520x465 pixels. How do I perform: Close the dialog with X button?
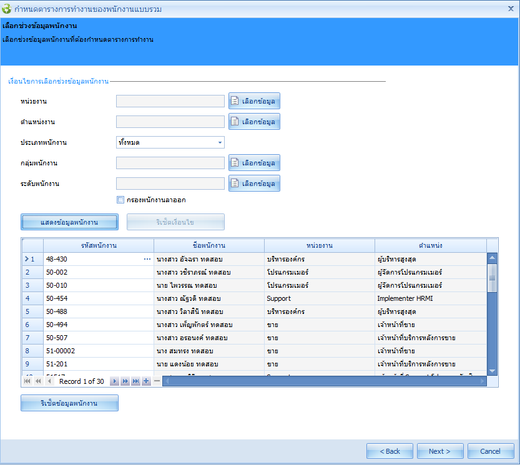point(511,9)
